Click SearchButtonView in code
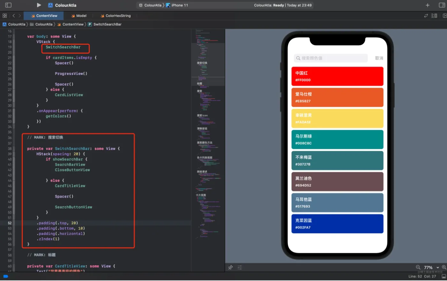 pos(73,207)
